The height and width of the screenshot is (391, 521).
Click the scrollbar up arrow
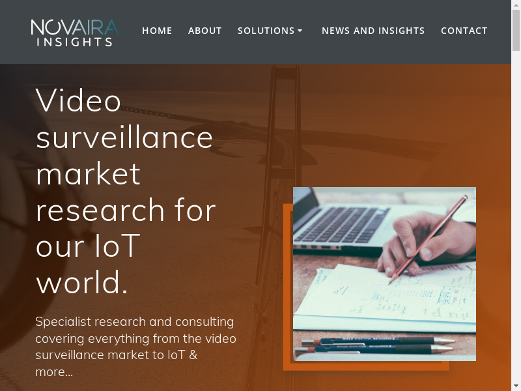pos(516,5)
